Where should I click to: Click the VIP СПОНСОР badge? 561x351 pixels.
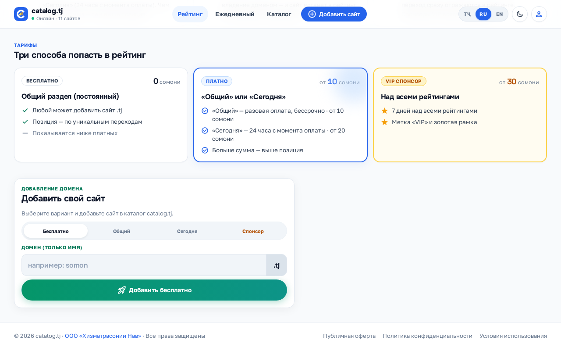coord(404,81)
